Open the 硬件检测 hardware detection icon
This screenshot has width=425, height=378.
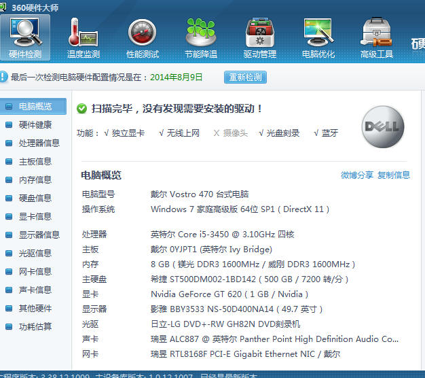click(x=25, y=37)
